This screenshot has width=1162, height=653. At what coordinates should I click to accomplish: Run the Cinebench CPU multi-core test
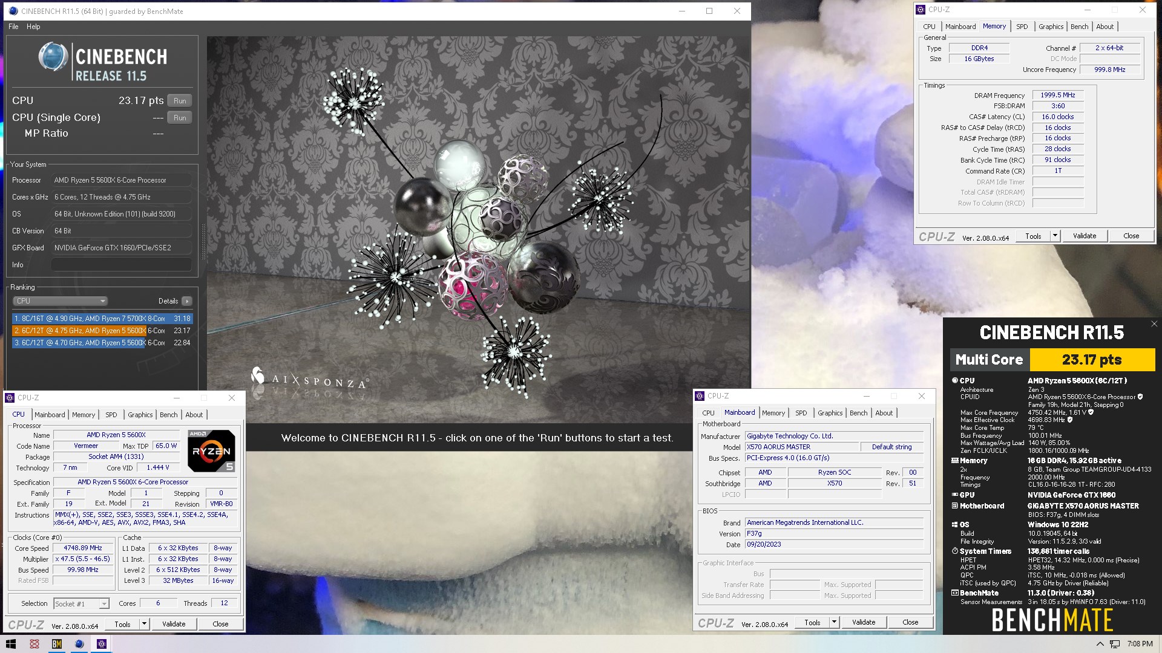click(180, 101)
